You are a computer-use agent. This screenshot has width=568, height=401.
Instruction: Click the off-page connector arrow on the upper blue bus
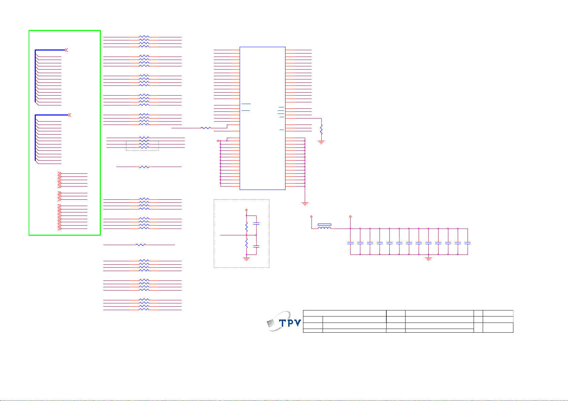[x=66, y=50]
